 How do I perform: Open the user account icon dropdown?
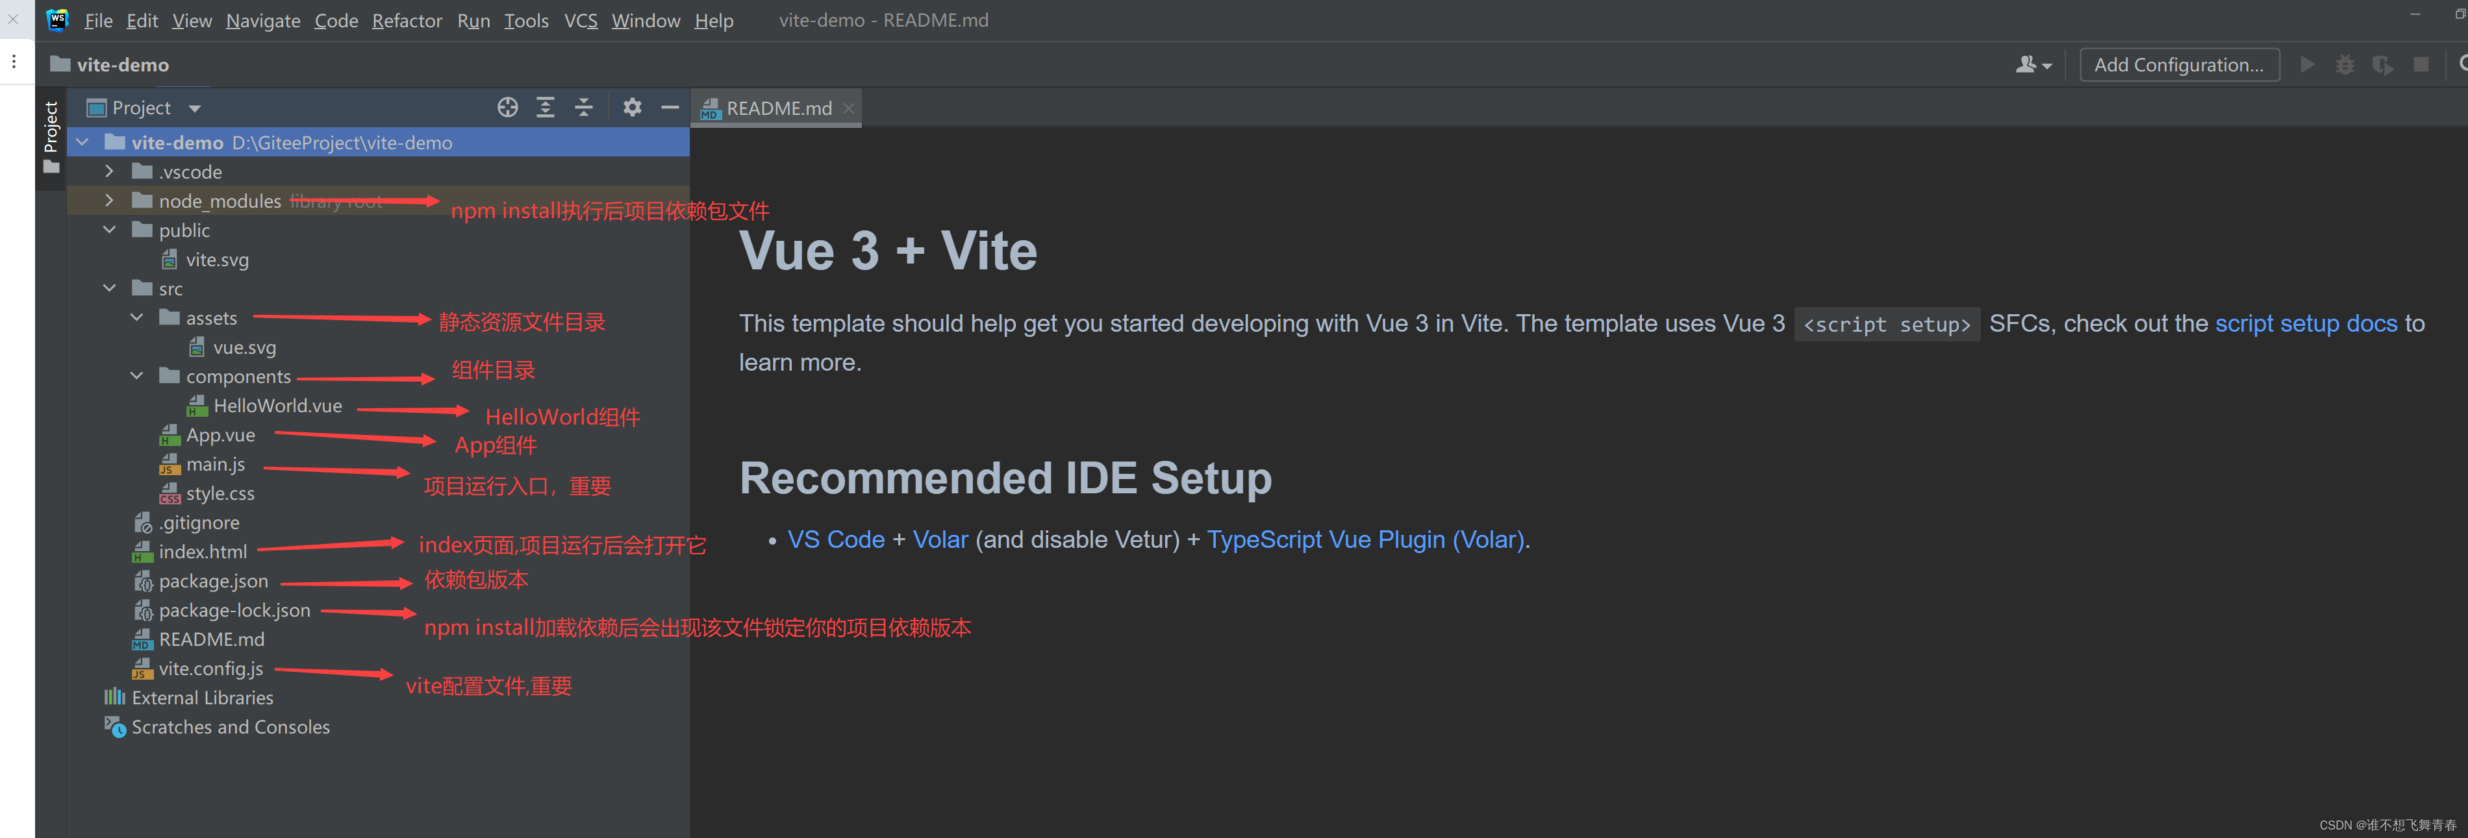click(x=2033, y=64)
